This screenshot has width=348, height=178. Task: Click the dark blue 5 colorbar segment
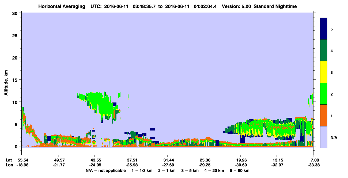click(324, 29)
